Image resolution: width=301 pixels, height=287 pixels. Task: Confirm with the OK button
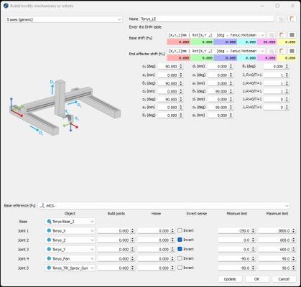pos(257,279)
